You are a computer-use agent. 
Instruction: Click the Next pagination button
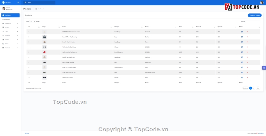coord(258,88)
